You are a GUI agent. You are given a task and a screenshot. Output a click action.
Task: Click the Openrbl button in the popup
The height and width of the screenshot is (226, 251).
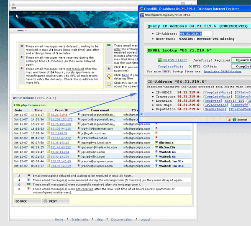click(x=241, y=60)
